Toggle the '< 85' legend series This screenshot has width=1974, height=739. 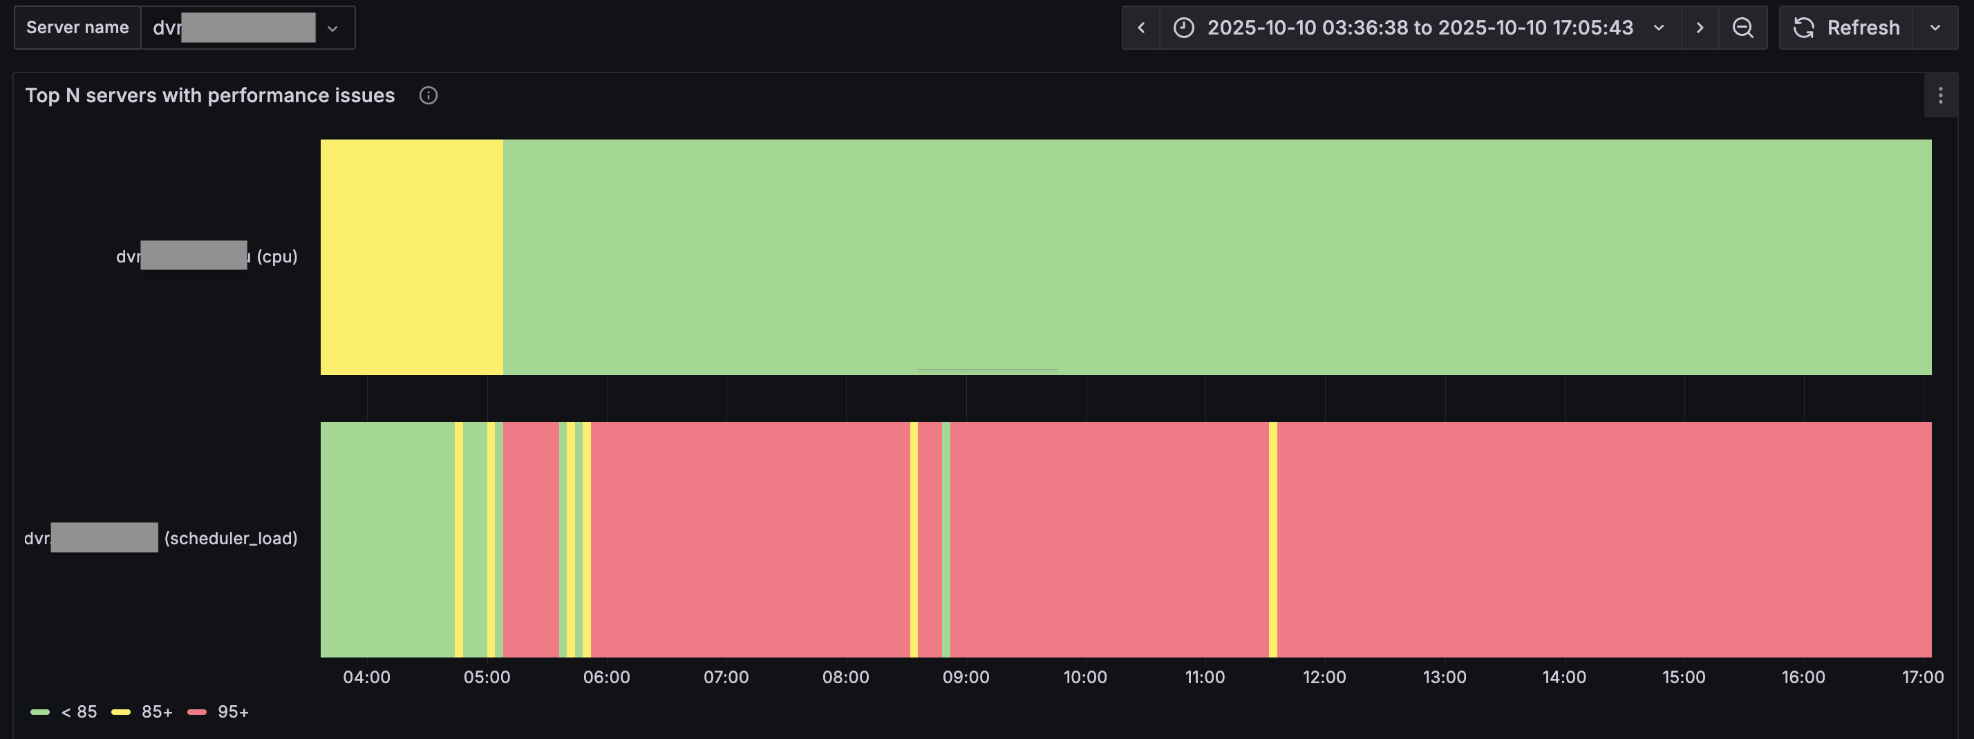pyautogui.click(x=79, y=711)
